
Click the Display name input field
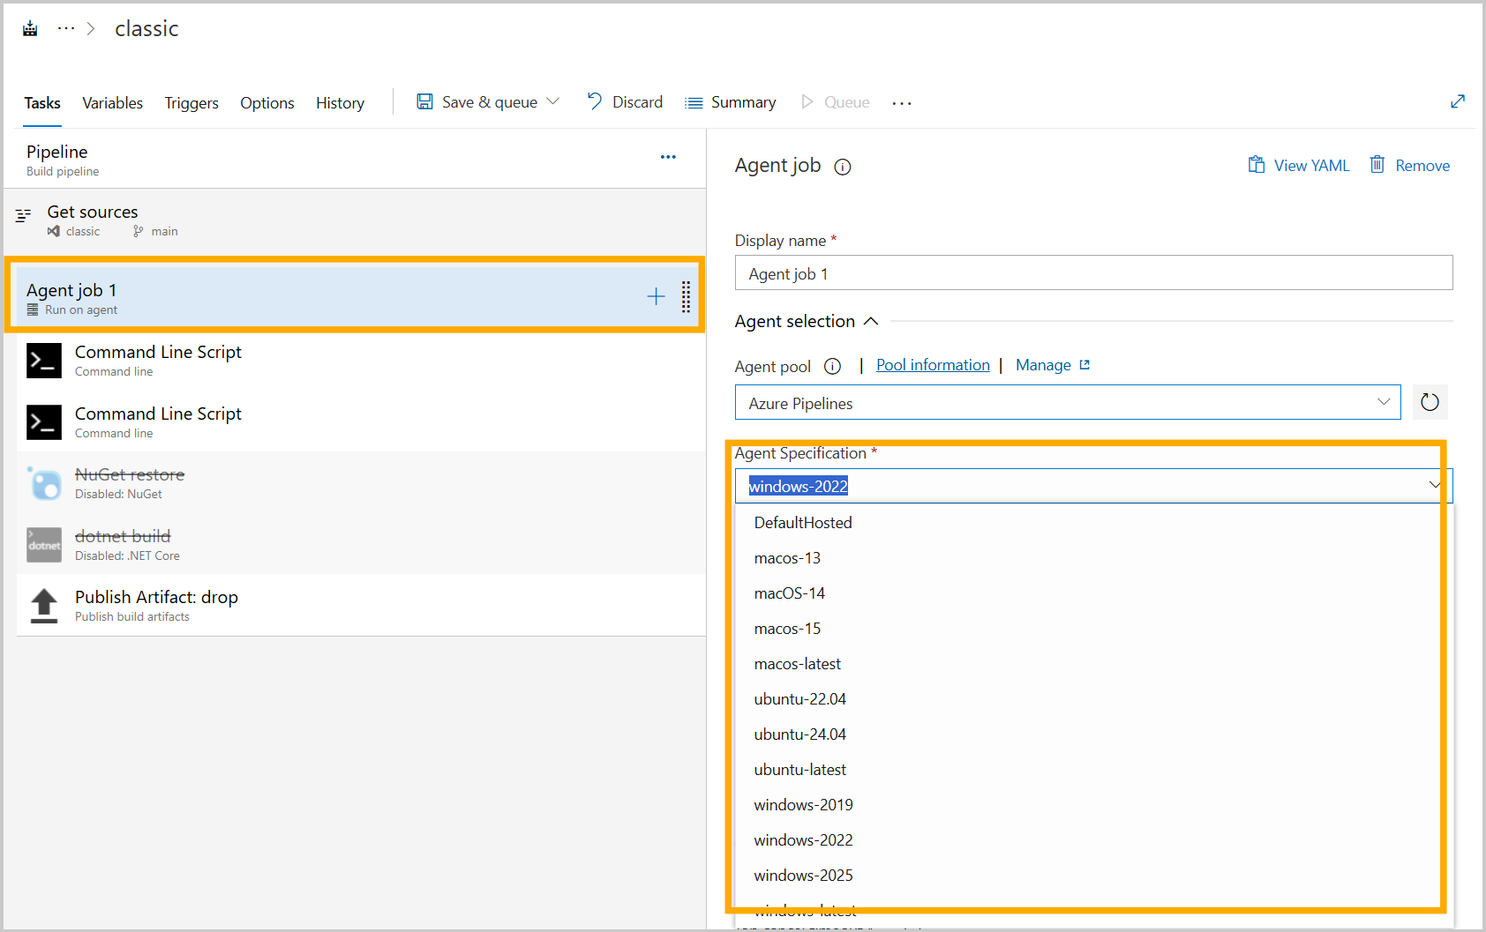coord(1092,273)
